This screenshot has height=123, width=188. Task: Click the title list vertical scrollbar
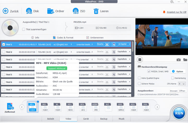click(133, 47)
